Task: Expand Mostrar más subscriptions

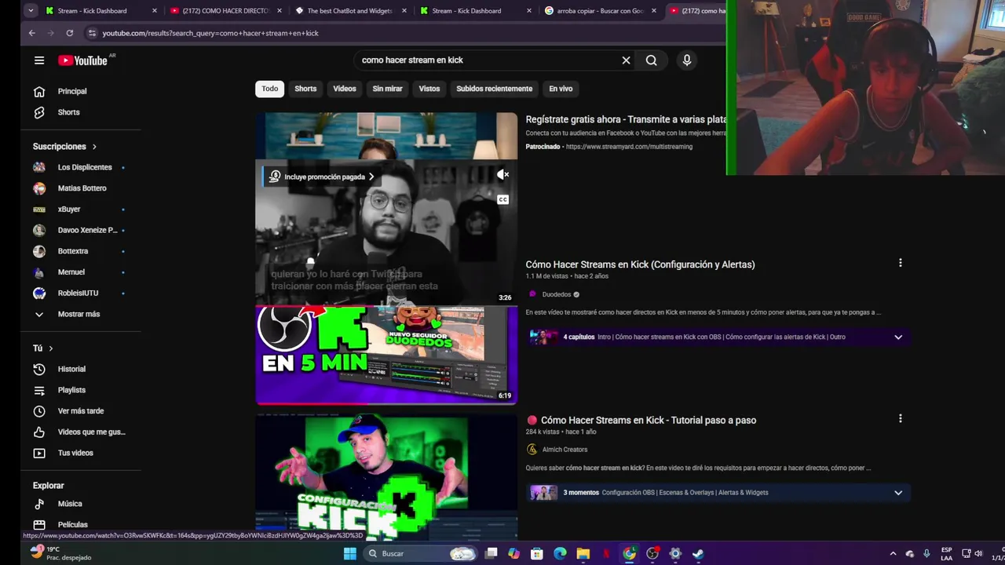Action: [x=80, y=314]
